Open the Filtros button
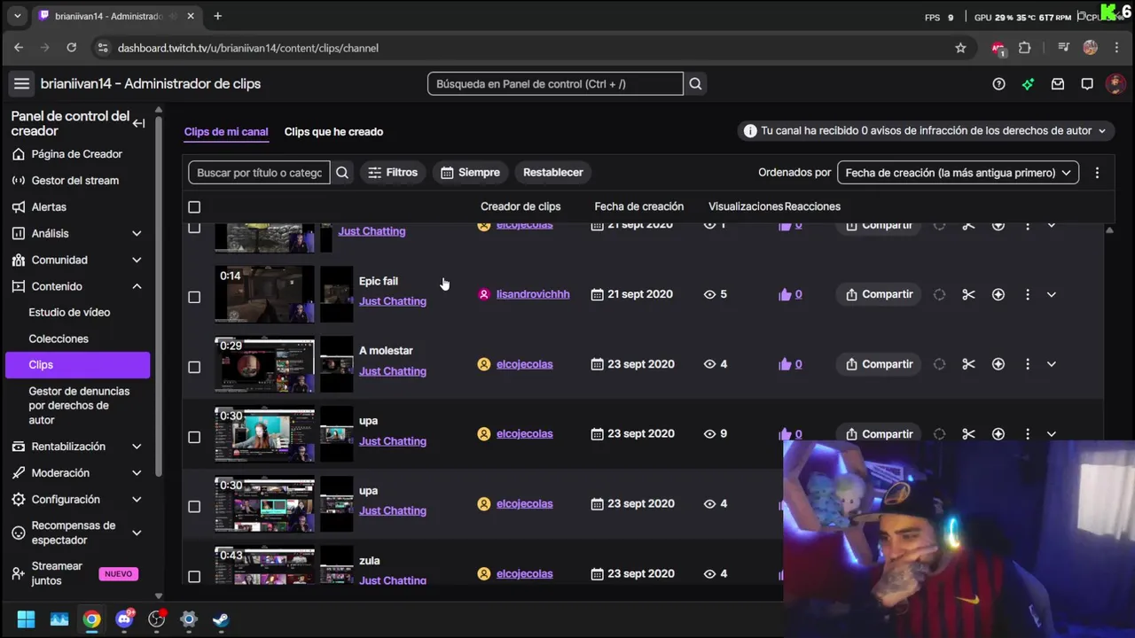1135x638 pixels. point(393,173)
